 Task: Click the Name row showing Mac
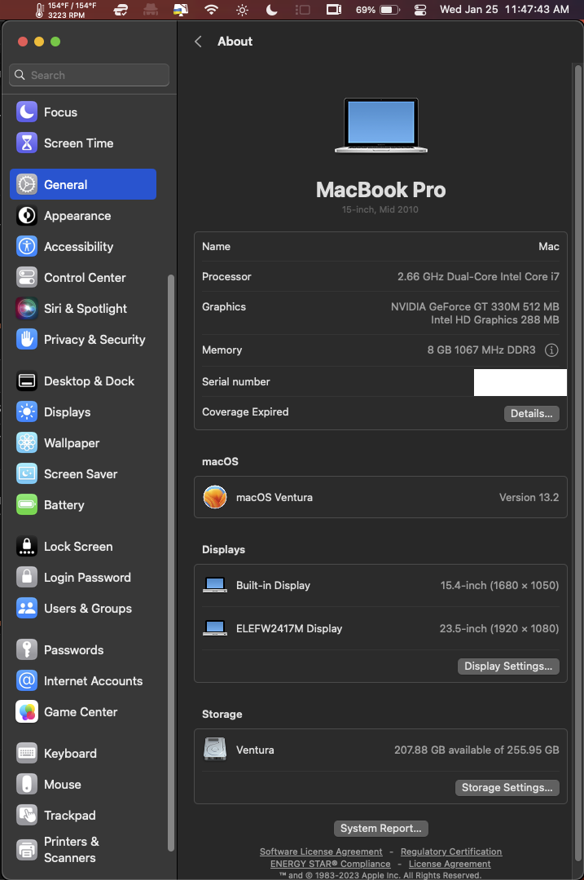click(380, 246)
